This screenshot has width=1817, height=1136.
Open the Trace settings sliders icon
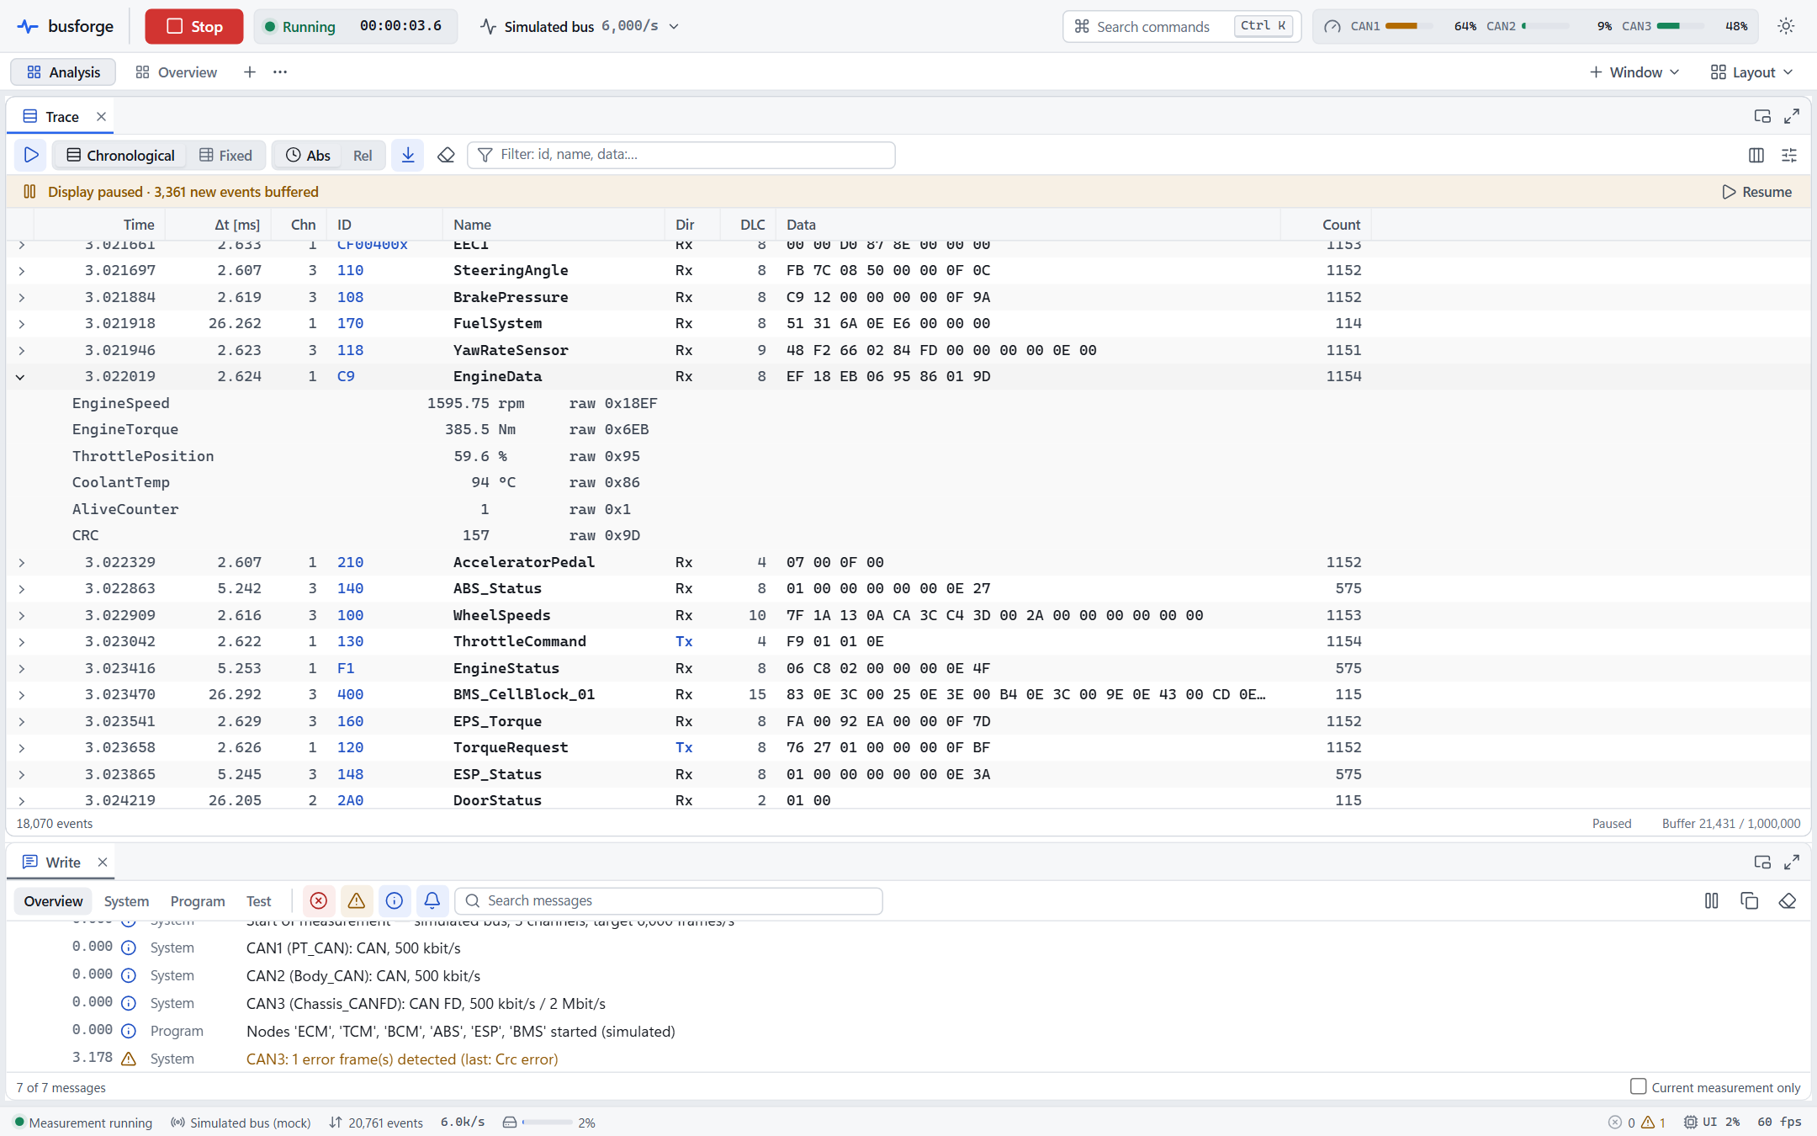tap(1789, 155)
